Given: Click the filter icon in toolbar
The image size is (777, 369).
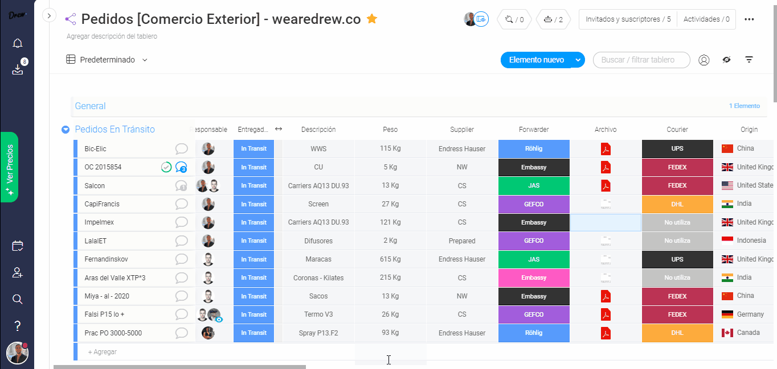Looking at the screenshot, I should pos(749,60).
